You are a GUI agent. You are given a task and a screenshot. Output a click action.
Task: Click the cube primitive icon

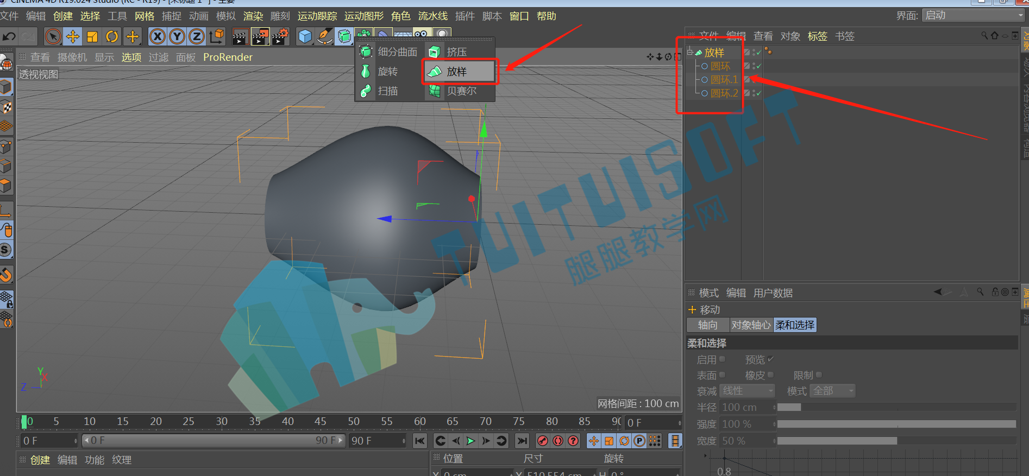click(305, 36)
